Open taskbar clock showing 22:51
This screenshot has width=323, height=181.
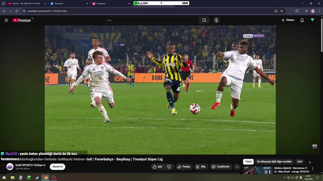[x=308, y=178]
